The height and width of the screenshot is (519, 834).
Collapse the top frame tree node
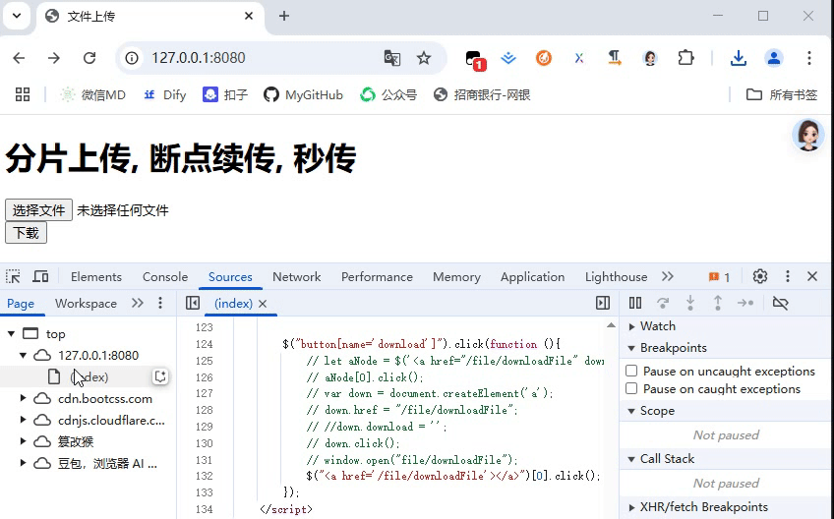[x=11, y=334]
